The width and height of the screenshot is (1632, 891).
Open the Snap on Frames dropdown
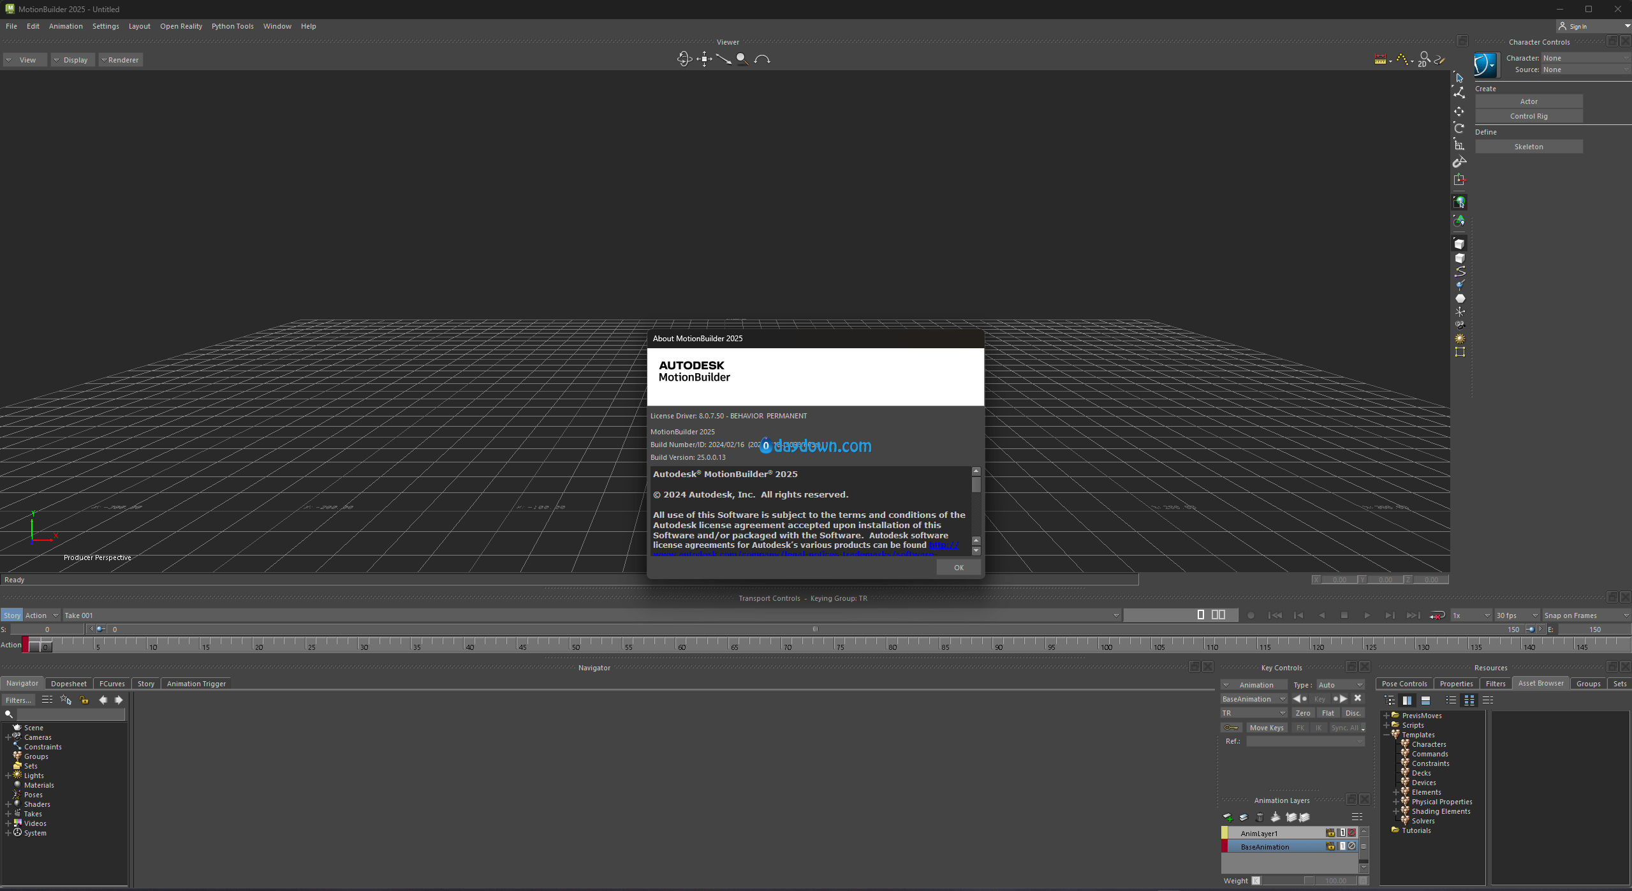click(1585, 615)
